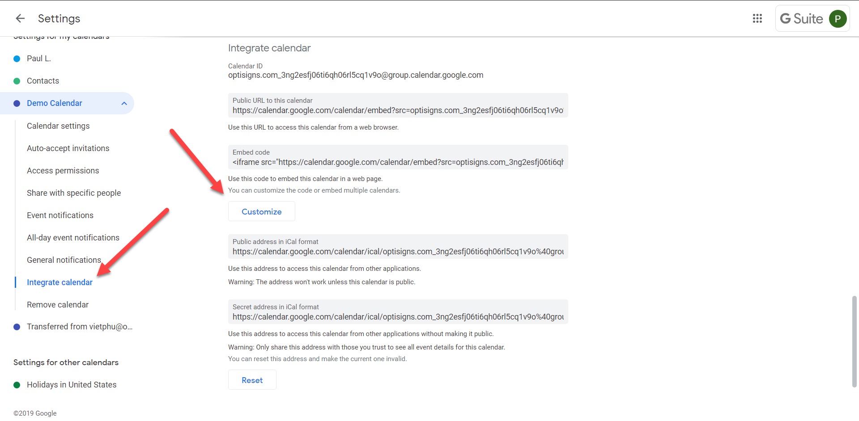Select Integrate calendar in sidebar
859x421 pixels.
coord(60,282)
